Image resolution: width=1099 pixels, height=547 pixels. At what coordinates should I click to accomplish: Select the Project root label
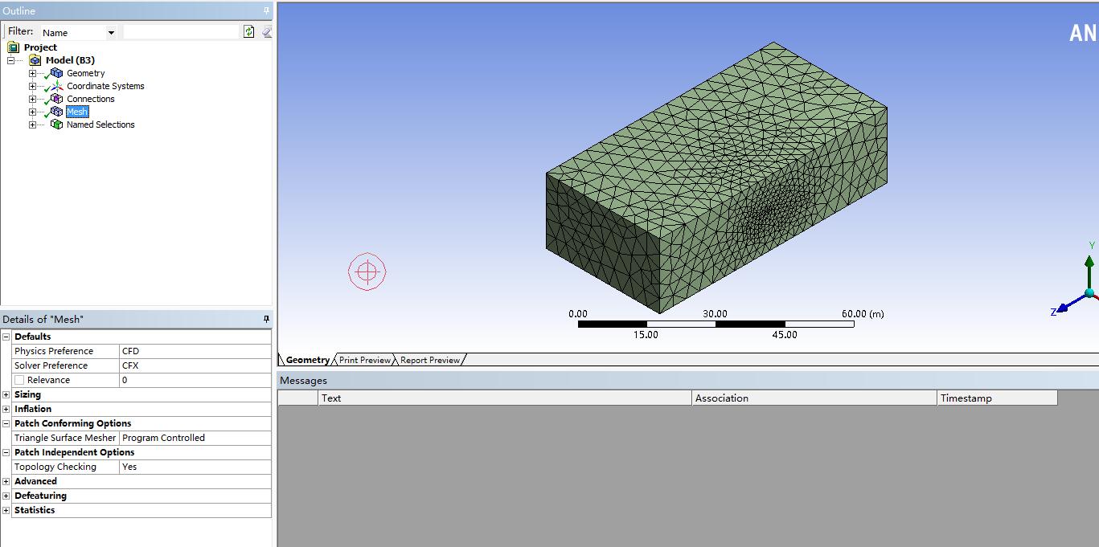coord(40,47)
